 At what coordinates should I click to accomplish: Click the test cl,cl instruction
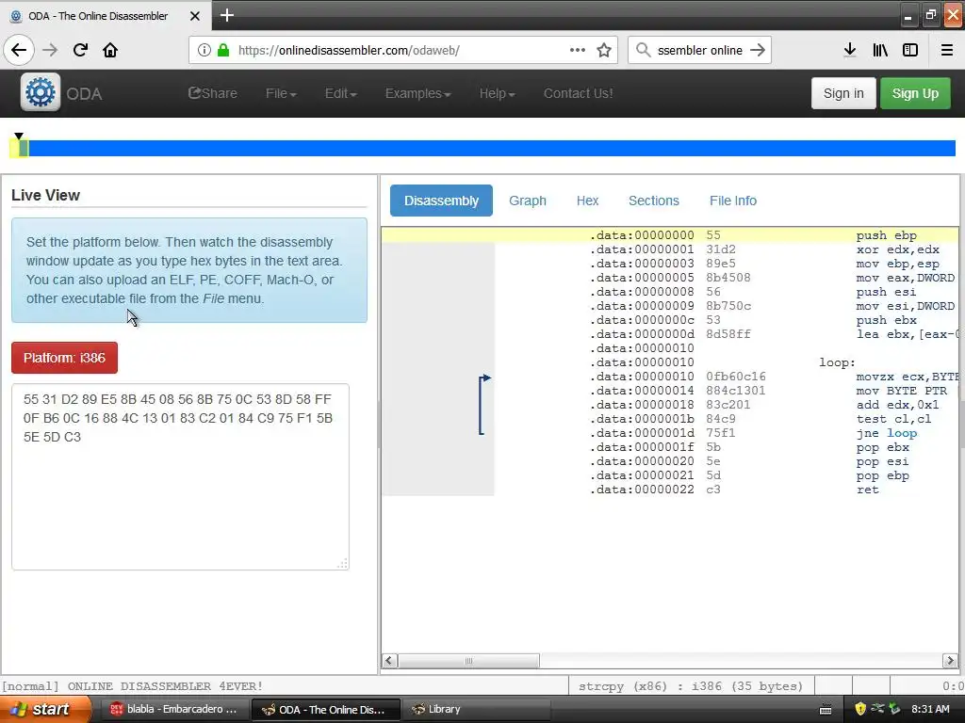893,419
